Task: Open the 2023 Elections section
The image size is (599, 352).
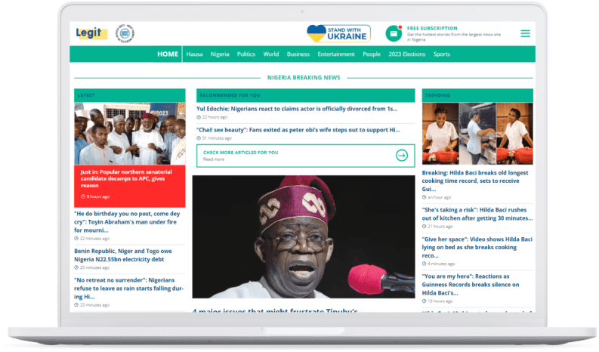Action: tap(407, 54)
